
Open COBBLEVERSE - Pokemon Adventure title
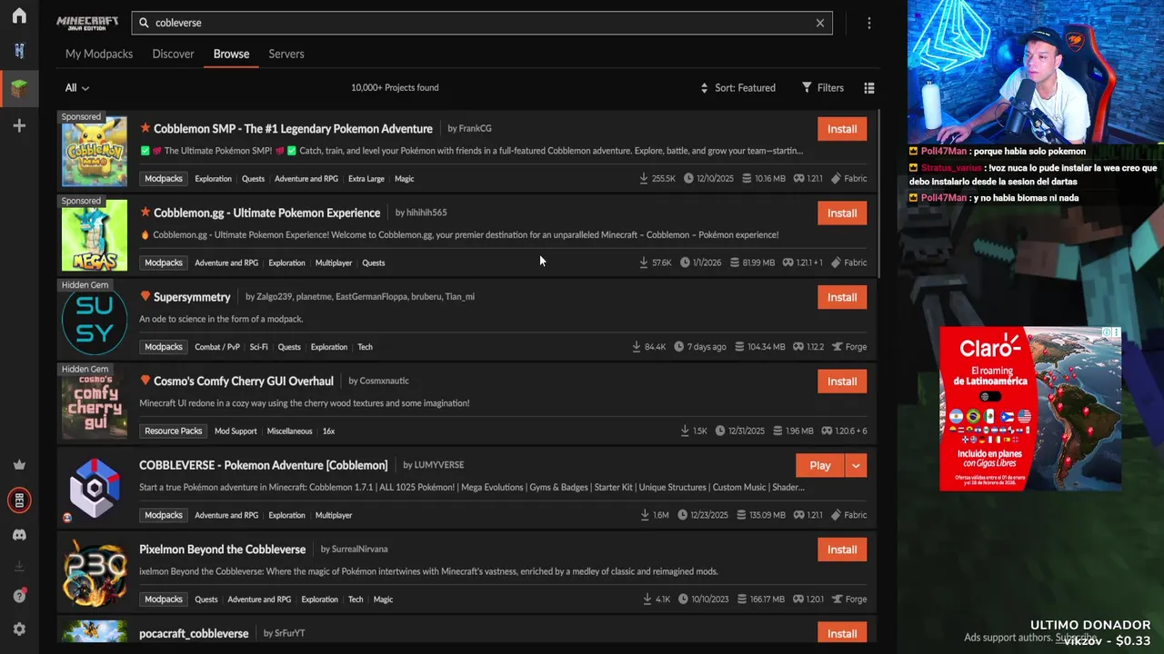tap(264, 465)
